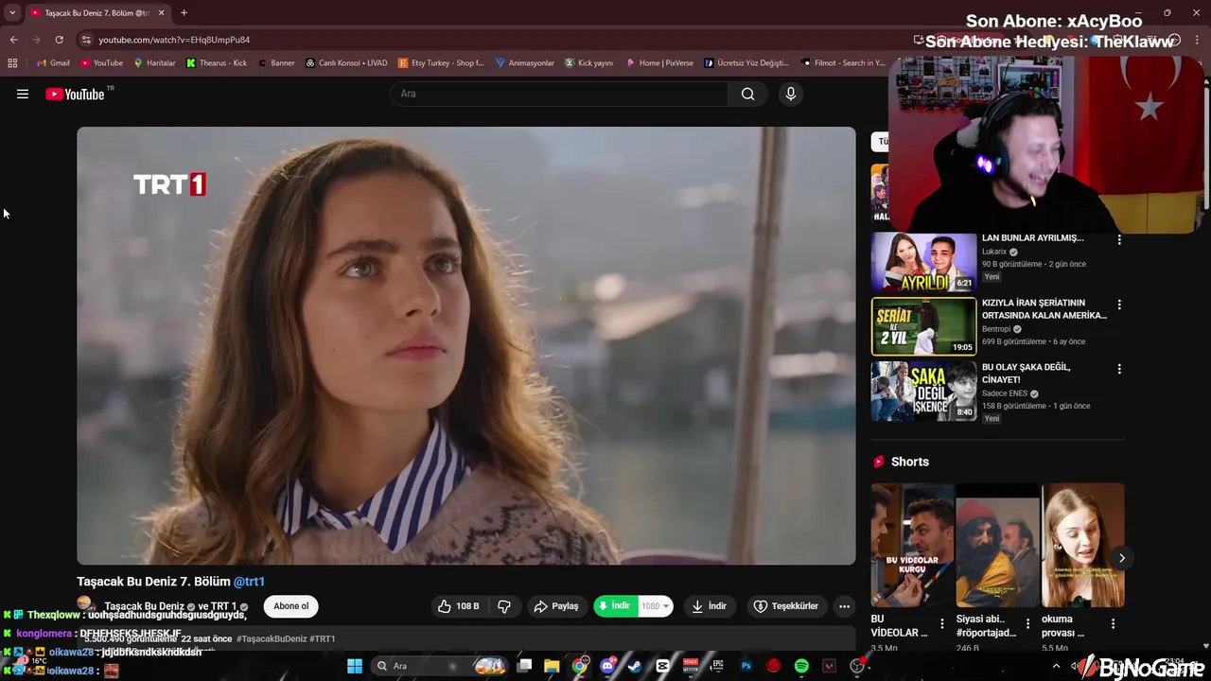Open LAN BUNLAR AYRILMIŞ video thumbnail
This screenshot has width=1211, height=681.
click(923, 261)
